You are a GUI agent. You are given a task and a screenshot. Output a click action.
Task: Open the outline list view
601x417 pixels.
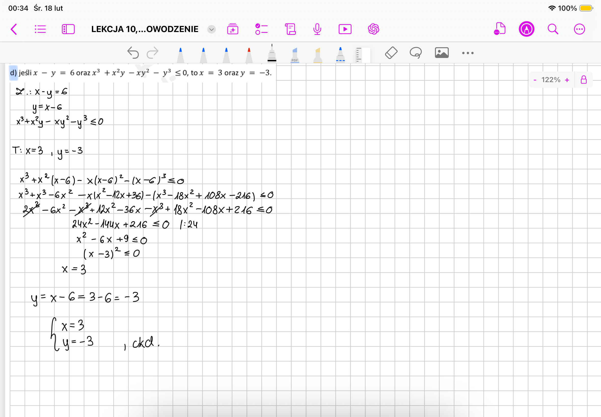pyautogui.click(x=40, y=29)
